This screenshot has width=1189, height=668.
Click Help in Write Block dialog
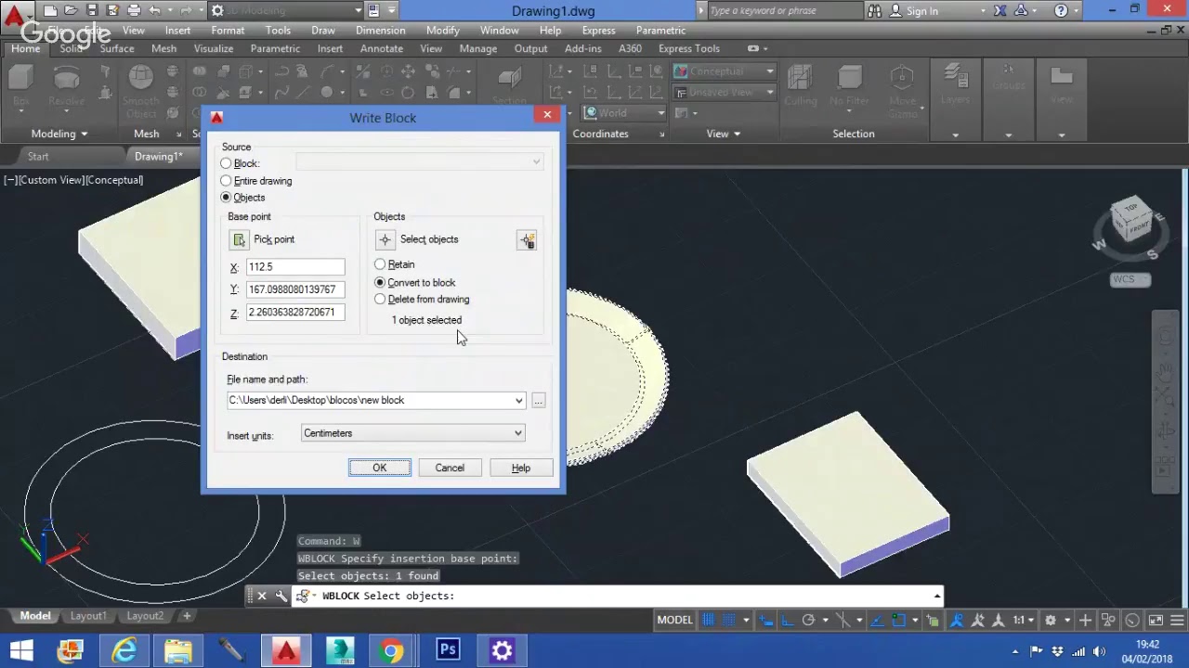pyautogui.click(x=521, y=468)
